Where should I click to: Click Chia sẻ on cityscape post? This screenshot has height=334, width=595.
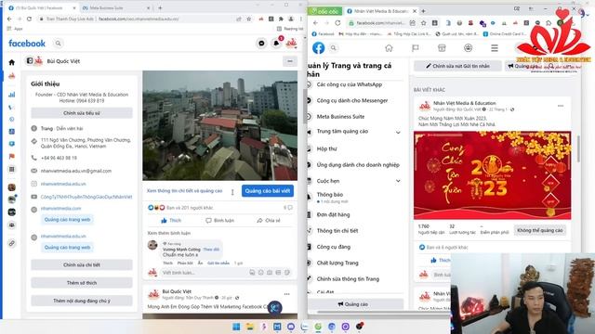[269, 221]
